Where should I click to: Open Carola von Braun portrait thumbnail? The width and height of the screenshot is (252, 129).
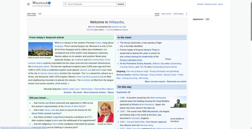point(106,112)
